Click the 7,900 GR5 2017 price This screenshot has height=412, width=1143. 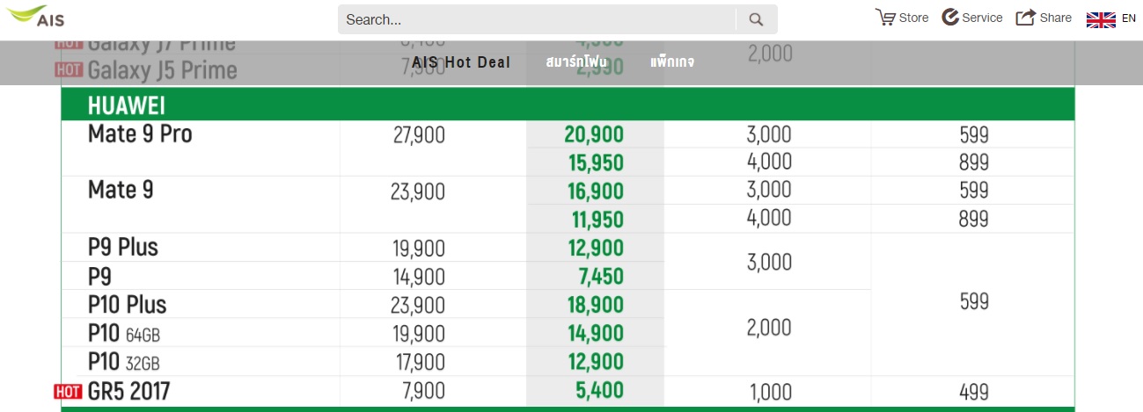(423, 392)
